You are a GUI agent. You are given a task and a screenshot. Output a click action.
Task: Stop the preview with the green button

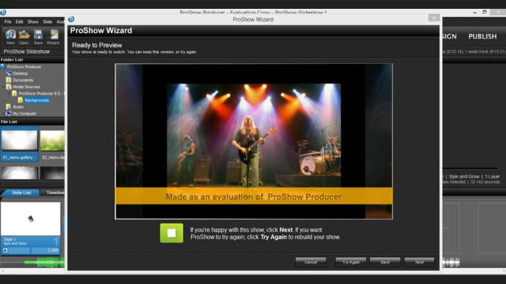[x=171, y=233]
